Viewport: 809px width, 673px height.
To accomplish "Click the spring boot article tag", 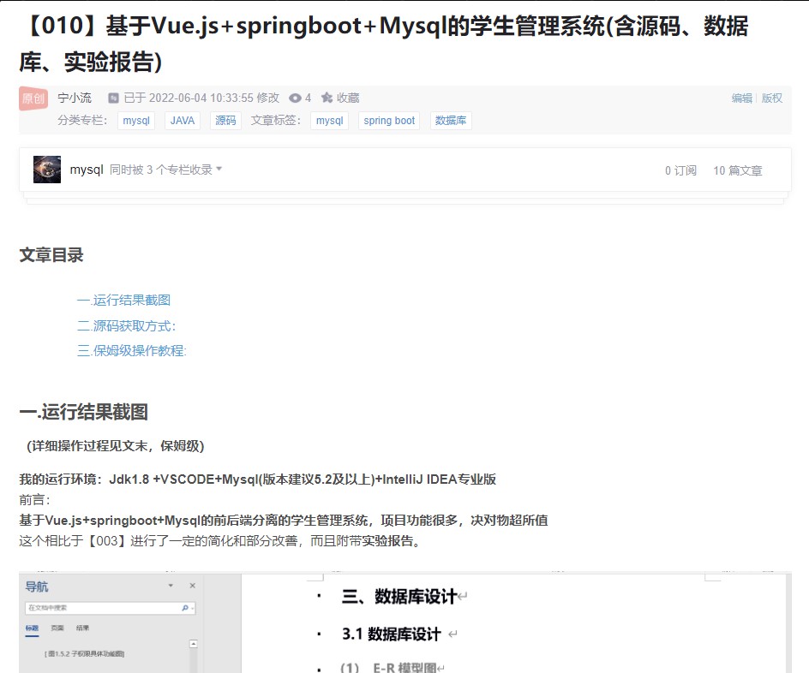I will [389, 121].
